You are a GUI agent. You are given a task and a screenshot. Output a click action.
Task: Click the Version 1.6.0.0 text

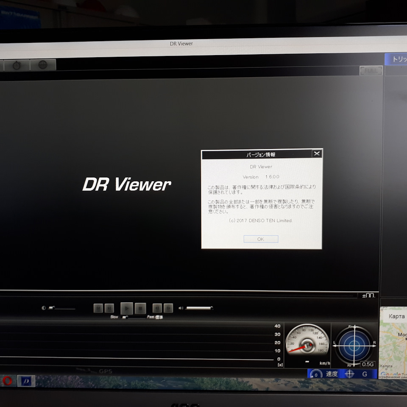(261, 177)
